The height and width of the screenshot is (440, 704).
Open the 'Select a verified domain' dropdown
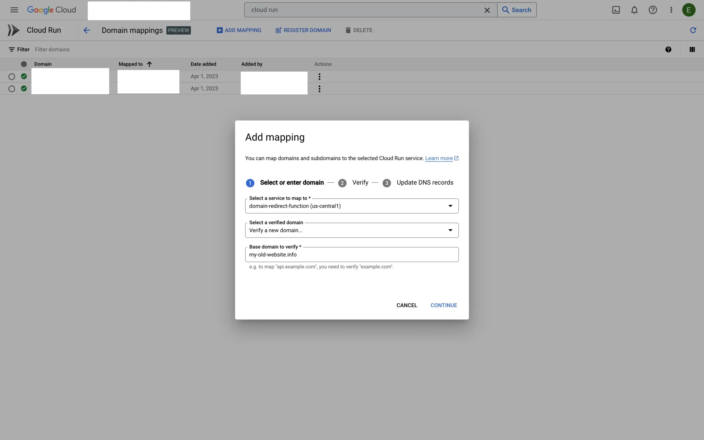pyautogui.click(x=450, y=230)
